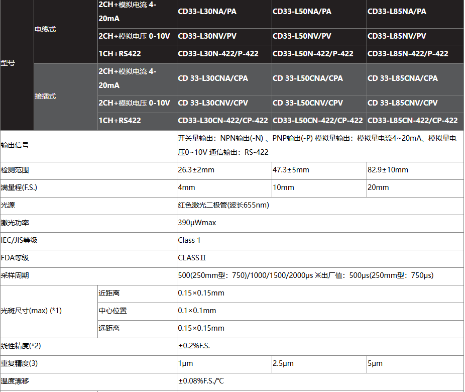Click the 电缆式 row header

pos(45,30)
